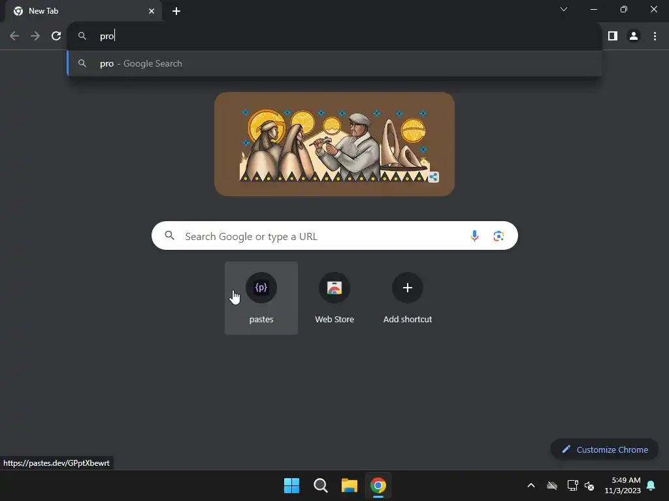Show hidden system tray icons
The height and width of the screenshot is (501, 669).
click(531, 485)
